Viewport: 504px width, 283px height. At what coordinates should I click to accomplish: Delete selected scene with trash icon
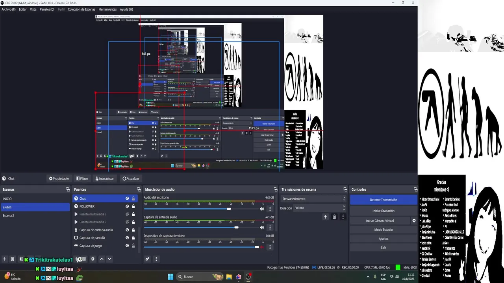(12, 259)
